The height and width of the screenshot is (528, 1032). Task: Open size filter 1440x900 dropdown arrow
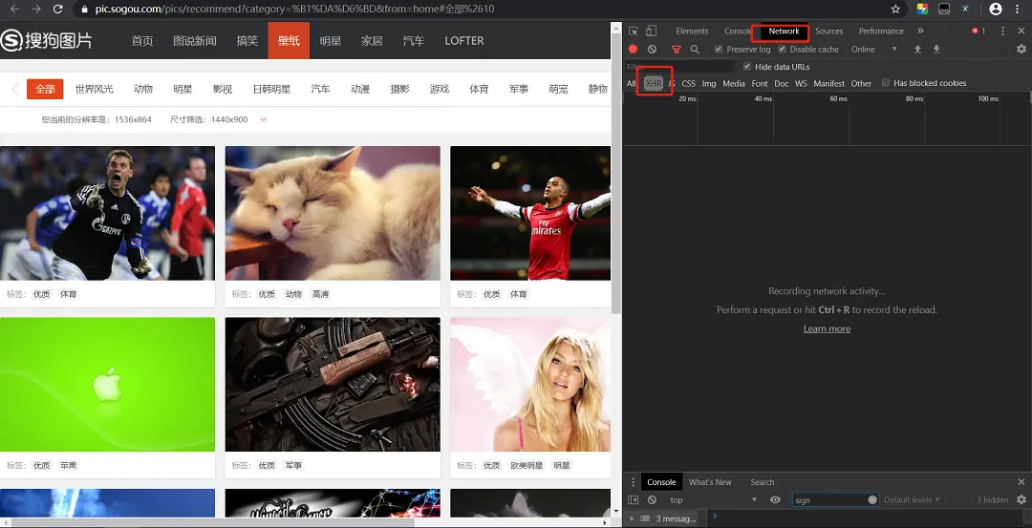(264, 119)
